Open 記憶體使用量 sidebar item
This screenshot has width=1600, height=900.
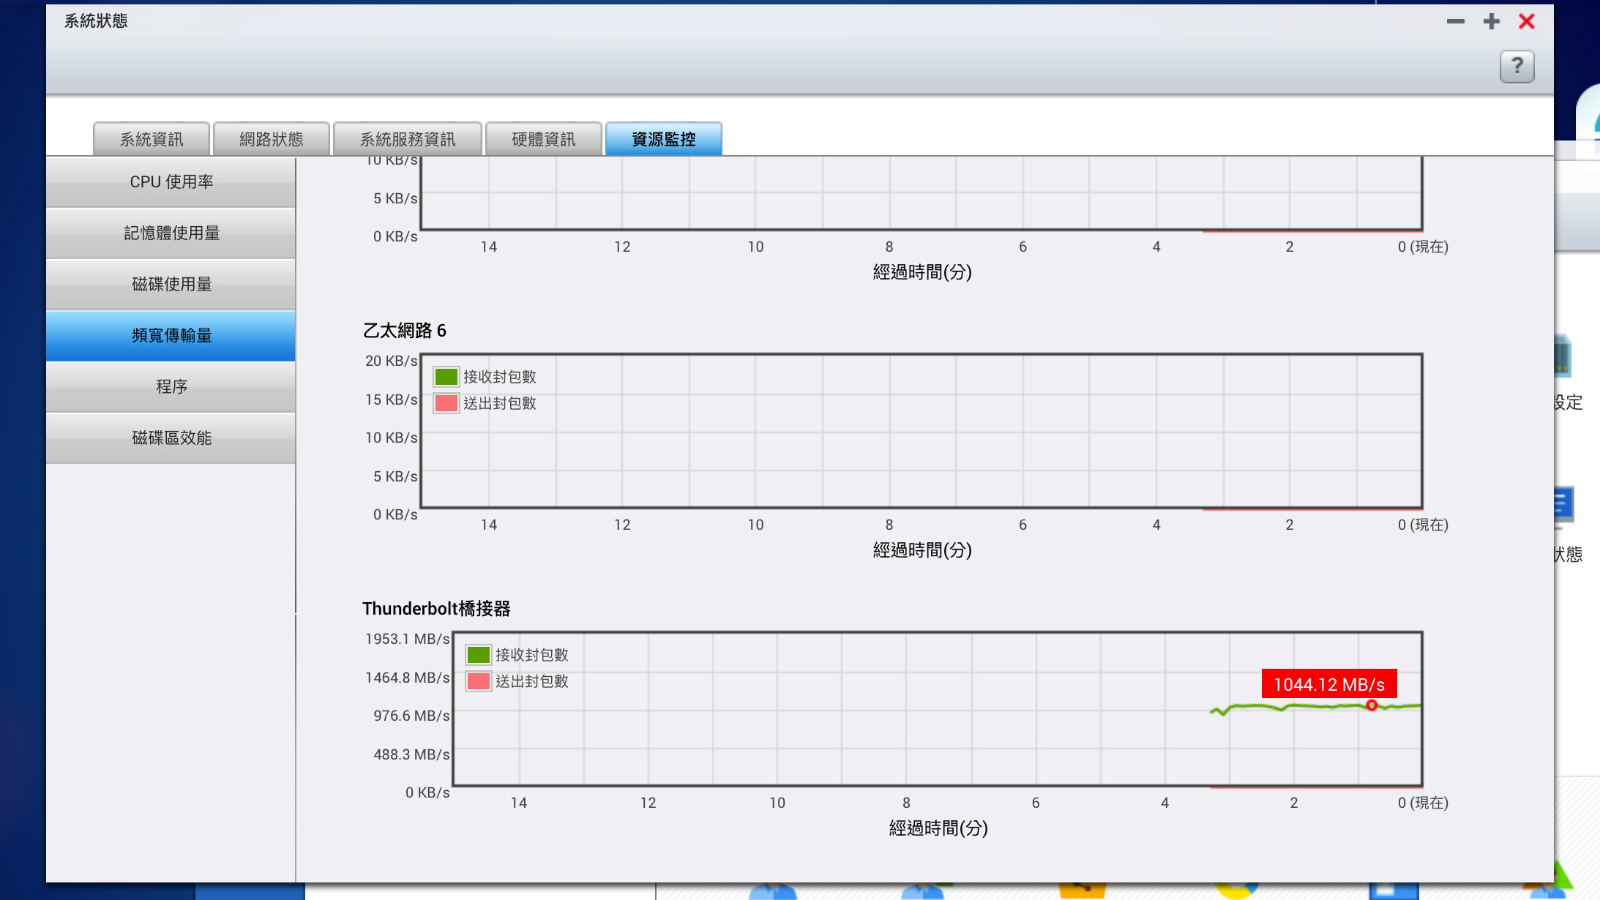(x=171, y=233)
